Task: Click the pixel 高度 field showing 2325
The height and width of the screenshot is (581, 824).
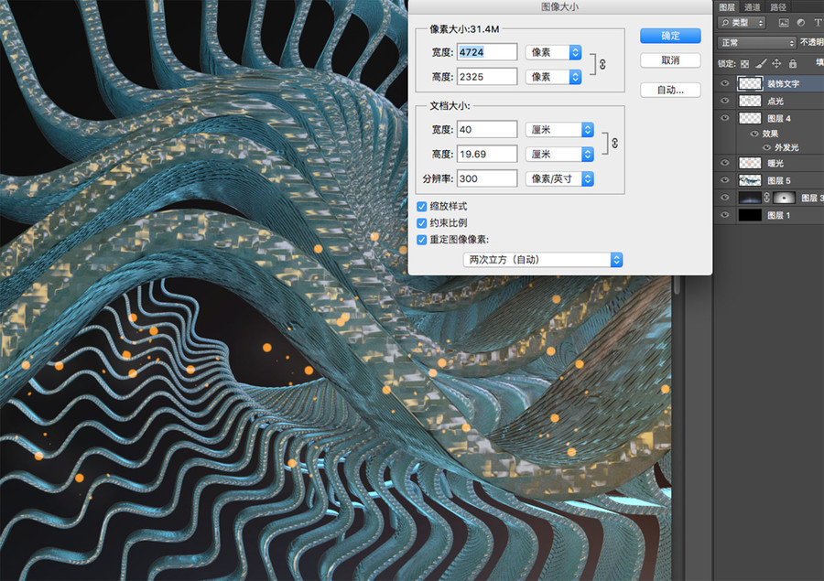Action: tap(487, 77)
